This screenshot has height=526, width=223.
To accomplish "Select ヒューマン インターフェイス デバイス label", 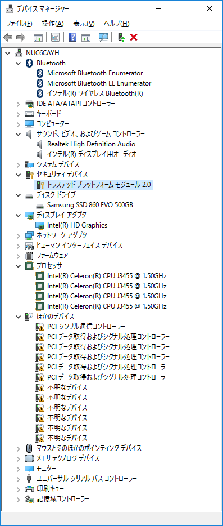I will tap(79, 246).
